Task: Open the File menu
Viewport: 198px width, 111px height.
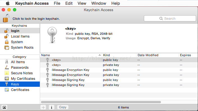Action: pos(57,3)
